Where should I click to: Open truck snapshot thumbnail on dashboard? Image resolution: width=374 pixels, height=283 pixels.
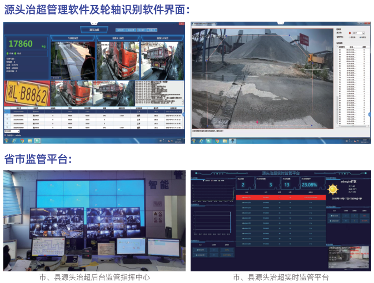(x=348, y=257)
